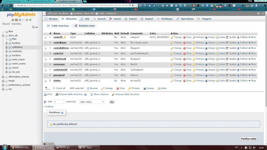Click Fulltext icon for custoLineID row
267x150 pixels.
[x=238, y=70]
